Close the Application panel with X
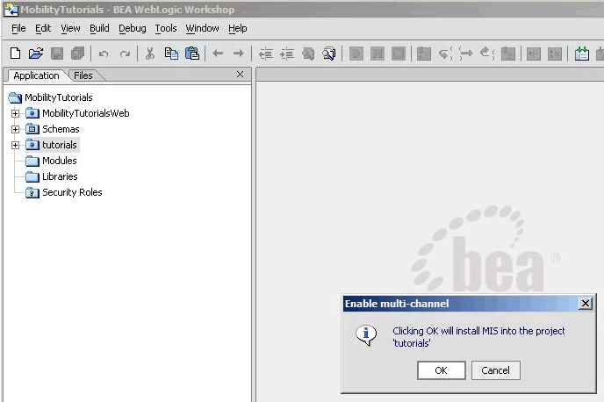Viewport: 604px width, 402px height. click(x=240, y=75)
